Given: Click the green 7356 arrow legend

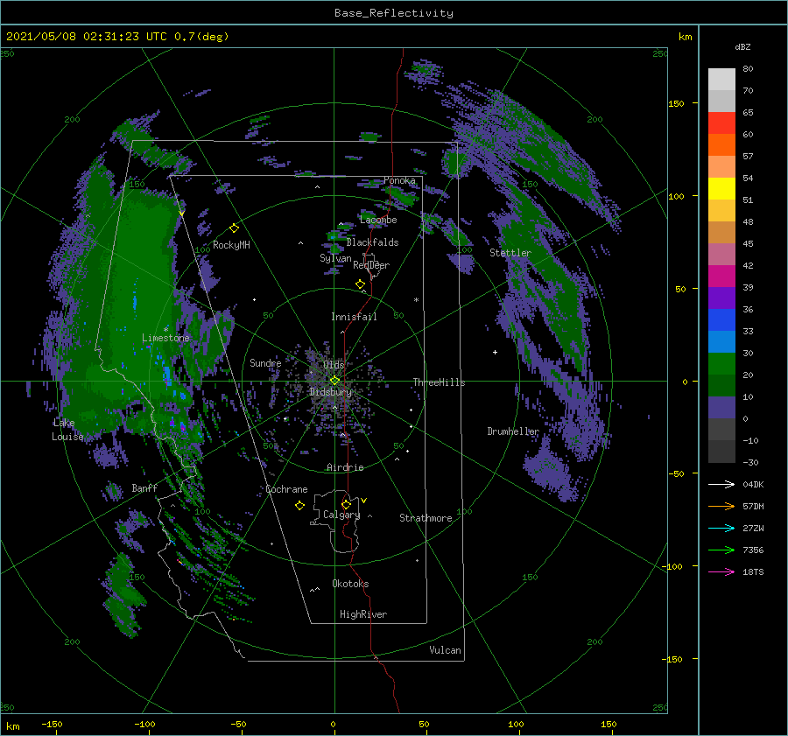Looking at the screenshot, I should (x=721, y=550).
